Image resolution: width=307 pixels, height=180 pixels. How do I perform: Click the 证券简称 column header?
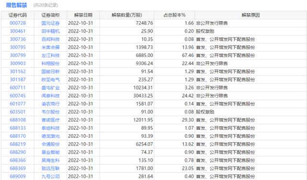(x=50, y=15)
